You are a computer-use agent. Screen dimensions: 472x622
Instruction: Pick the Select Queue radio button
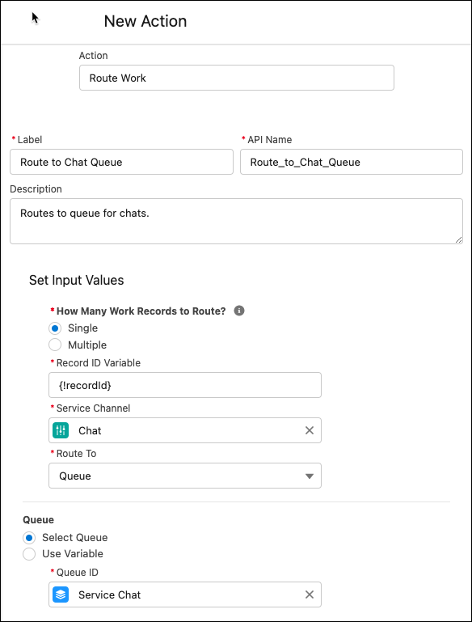click(29, 538)
